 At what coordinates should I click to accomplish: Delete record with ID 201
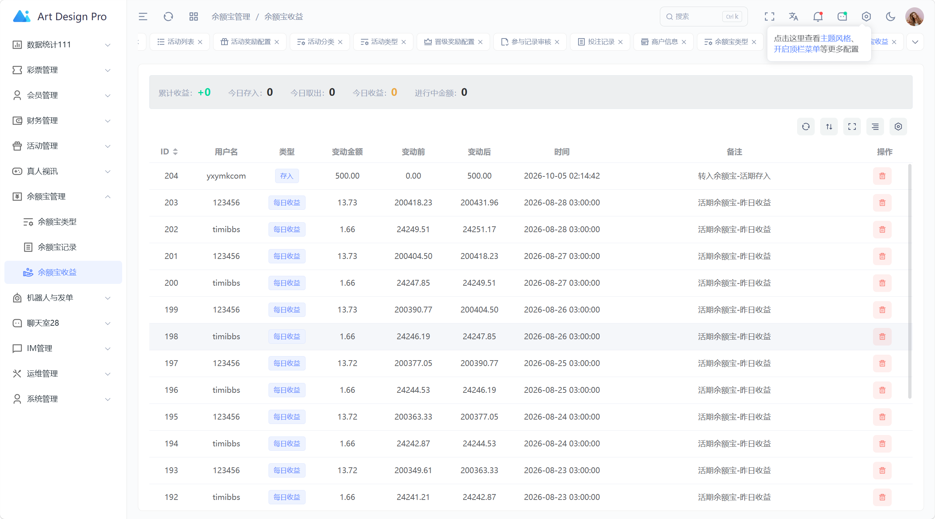[882, 256]
